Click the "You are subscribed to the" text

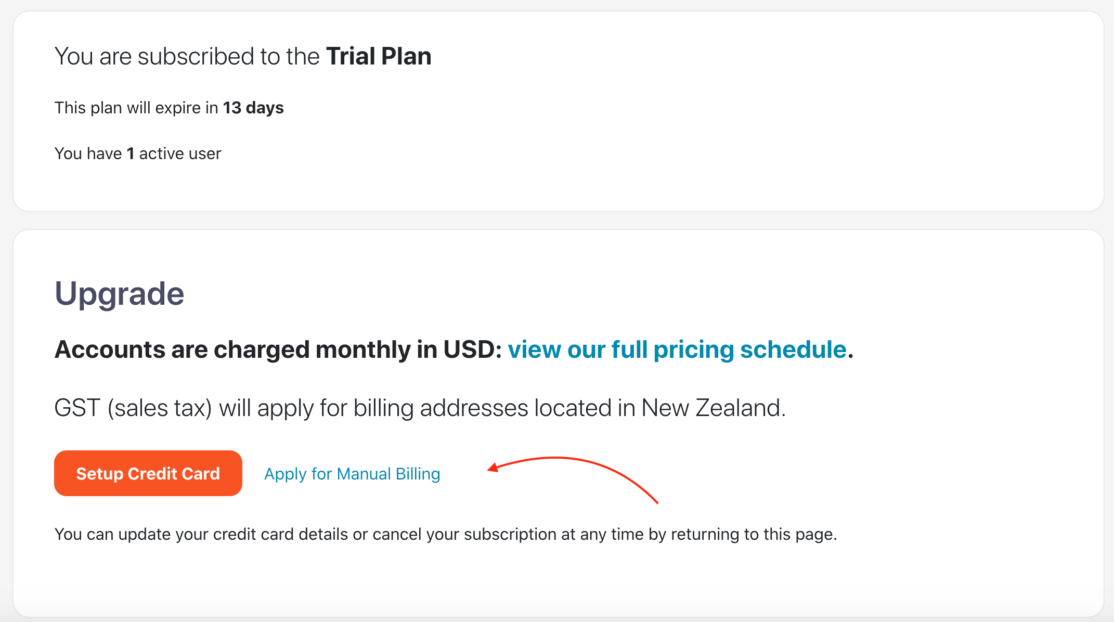(187, 56)
